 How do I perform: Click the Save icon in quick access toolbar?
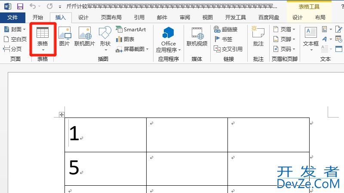[x=20, y=6]
